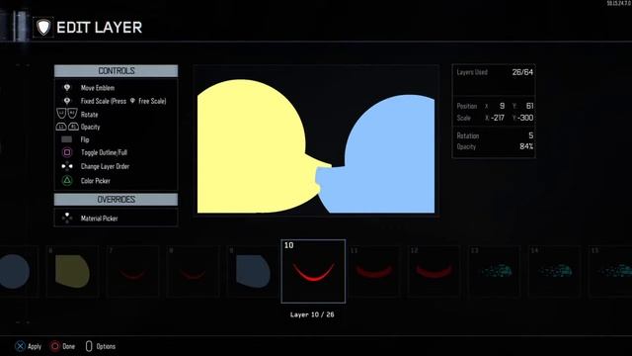
Task: Click the OVERRIDES panel header
Action: [117, 200]
